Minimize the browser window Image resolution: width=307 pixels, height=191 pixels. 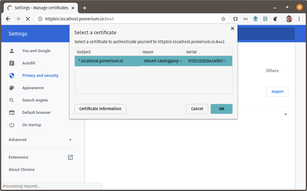click(275, 8)
